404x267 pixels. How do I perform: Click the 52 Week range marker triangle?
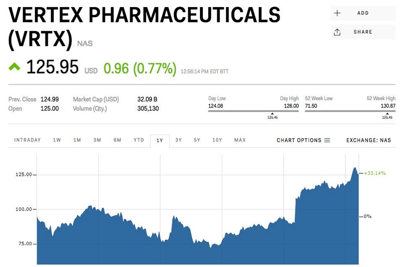point(387,114)
